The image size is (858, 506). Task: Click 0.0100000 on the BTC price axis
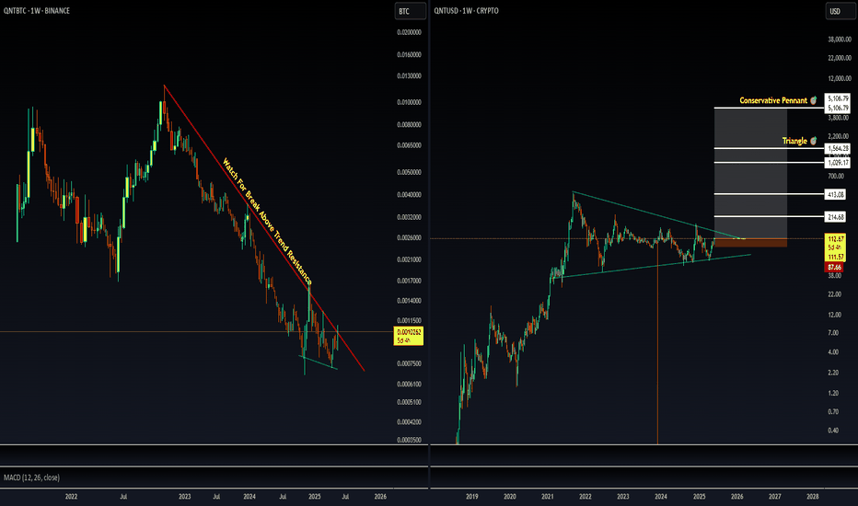coord(409,102)
